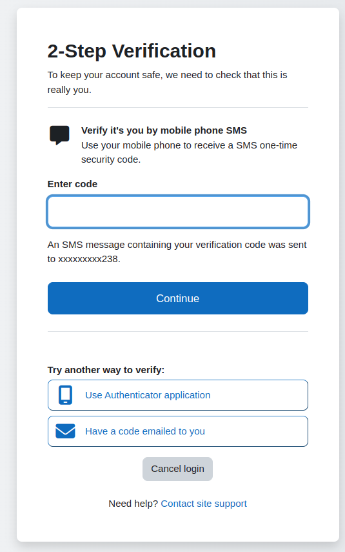The width and height of the screenshot is (345, 552).
Task: Click the blue Continue button
Action: point(178,298)
